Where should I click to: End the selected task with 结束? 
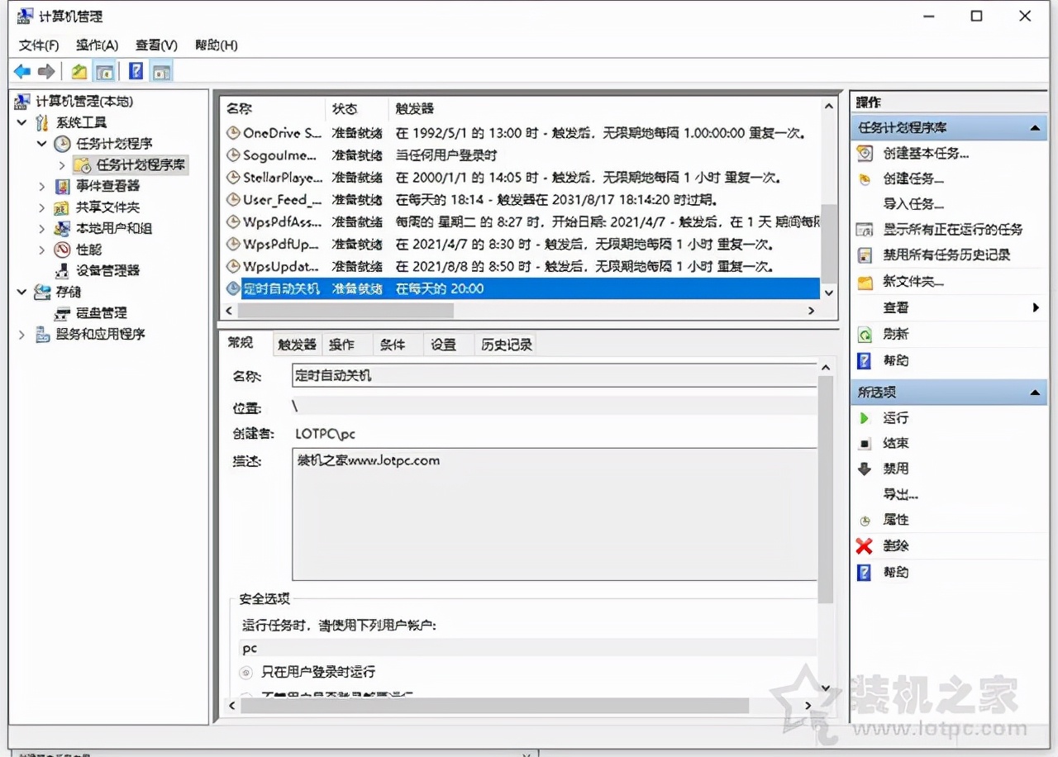coord(896,443)
